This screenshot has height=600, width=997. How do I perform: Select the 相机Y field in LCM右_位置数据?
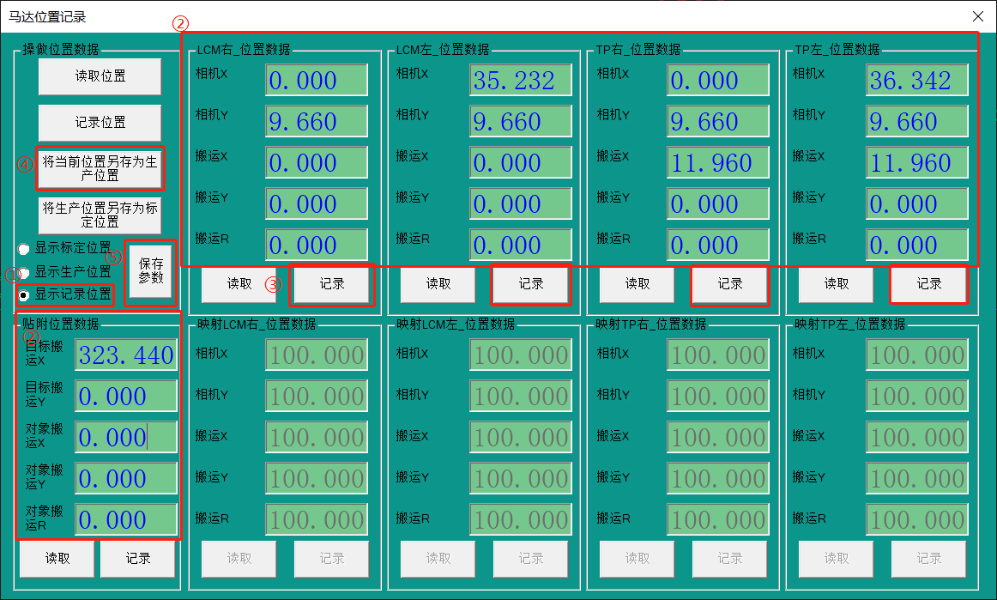(316, 122)
